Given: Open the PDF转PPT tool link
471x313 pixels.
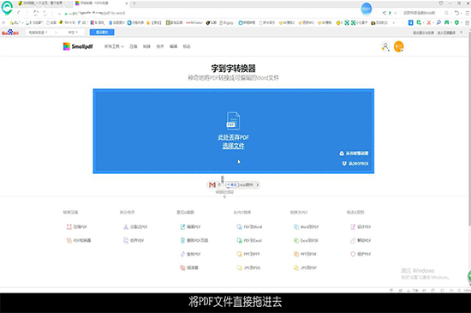Looking at the screenshot, I should (248, 254).
